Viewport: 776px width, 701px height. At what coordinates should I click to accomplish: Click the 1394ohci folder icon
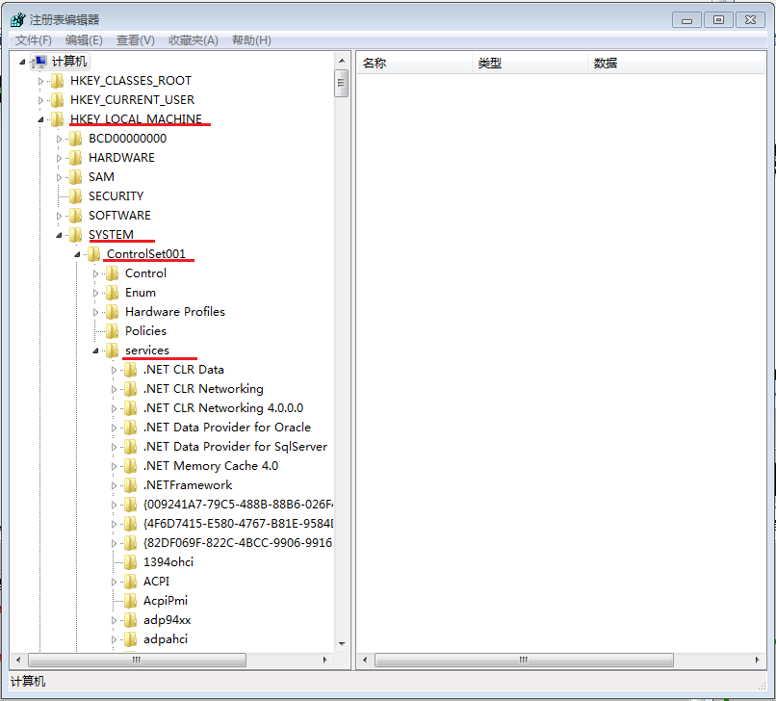(131, 562)
